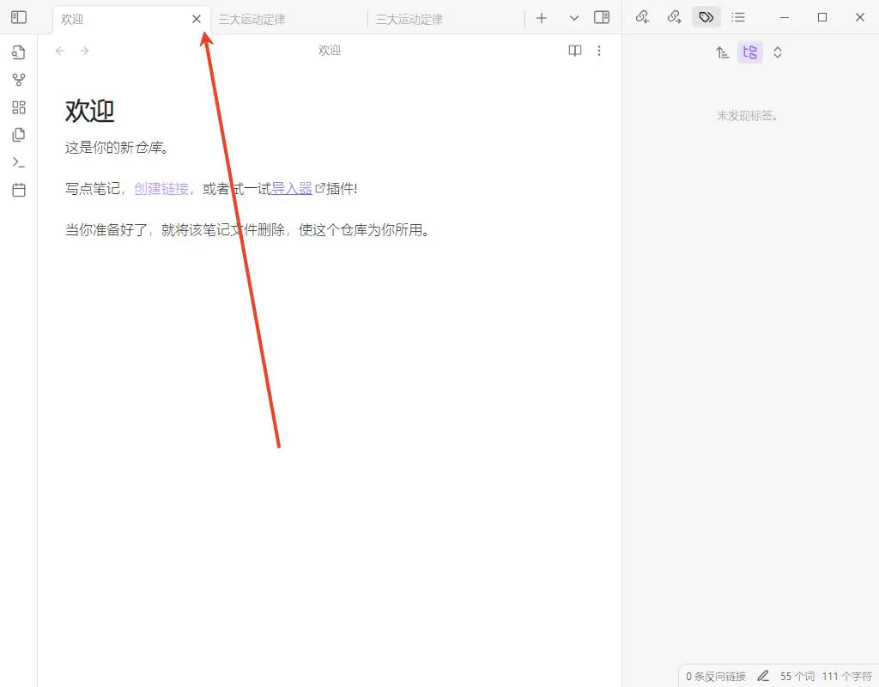Viewport: 879px width, 687px height.
Task: Create a new canvas from the ribbon
Action: pyautogui.click(x=19, y=107)
